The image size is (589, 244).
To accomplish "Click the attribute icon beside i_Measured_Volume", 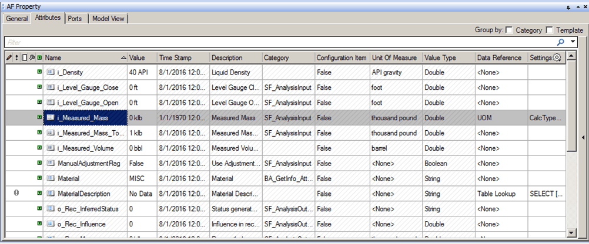I will click(x=51, y=148).
